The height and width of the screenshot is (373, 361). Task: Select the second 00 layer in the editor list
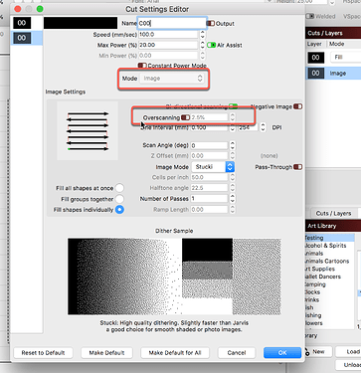pyautogui.click(x=22, y=38)
